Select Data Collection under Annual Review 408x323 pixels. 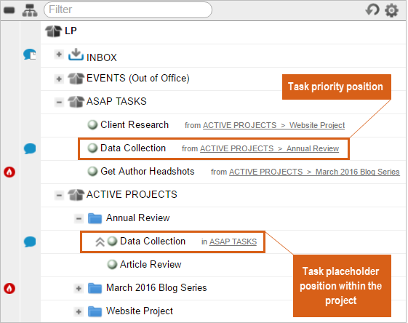(153, 241)
